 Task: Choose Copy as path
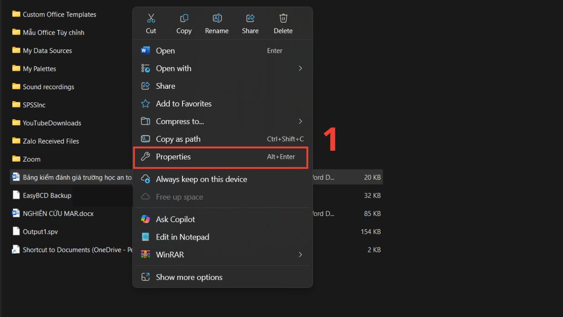click(178, 139)
